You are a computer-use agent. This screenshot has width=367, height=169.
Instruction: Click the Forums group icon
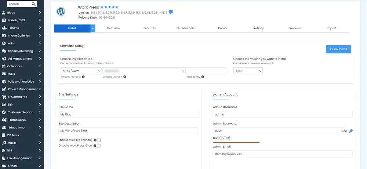coord(4,28)
